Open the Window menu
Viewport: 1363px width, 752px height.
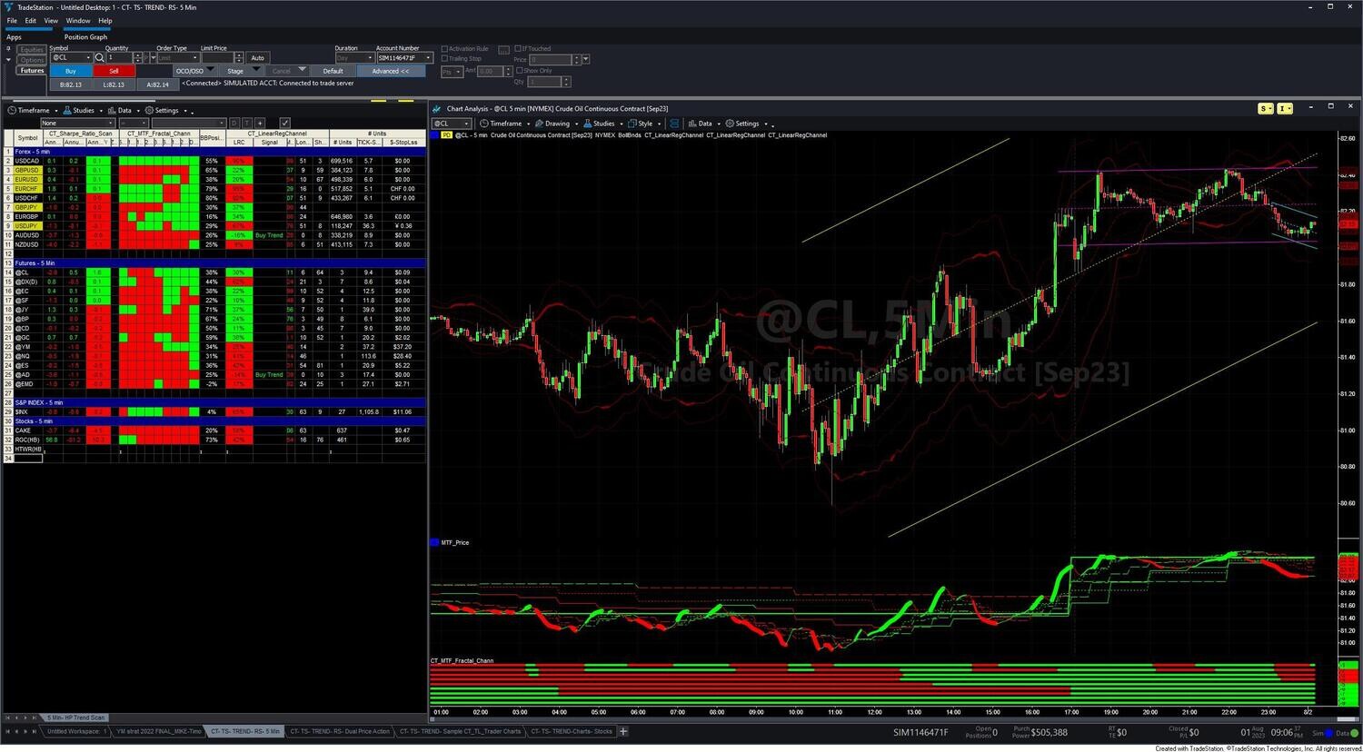(x=78, y=20)
